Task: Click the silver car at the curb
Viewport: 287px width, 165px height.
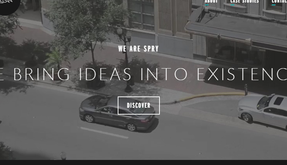Action: [x=263, y=111]
